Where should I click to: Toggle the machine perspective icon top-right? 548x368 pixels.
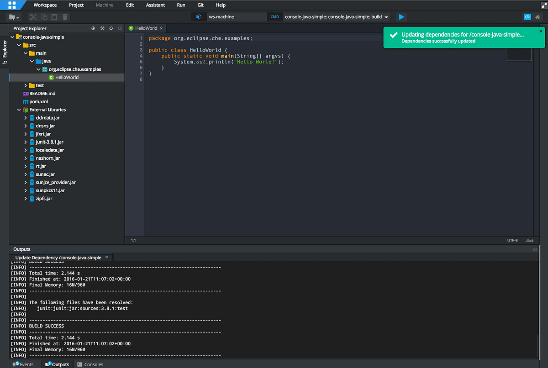(537, 16)
